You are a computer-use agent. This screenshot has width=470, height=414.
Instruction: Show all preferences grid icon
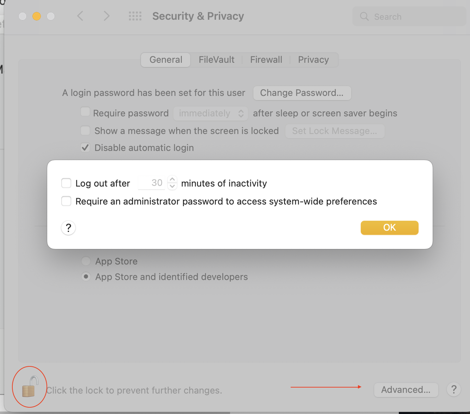pos(135,16)
